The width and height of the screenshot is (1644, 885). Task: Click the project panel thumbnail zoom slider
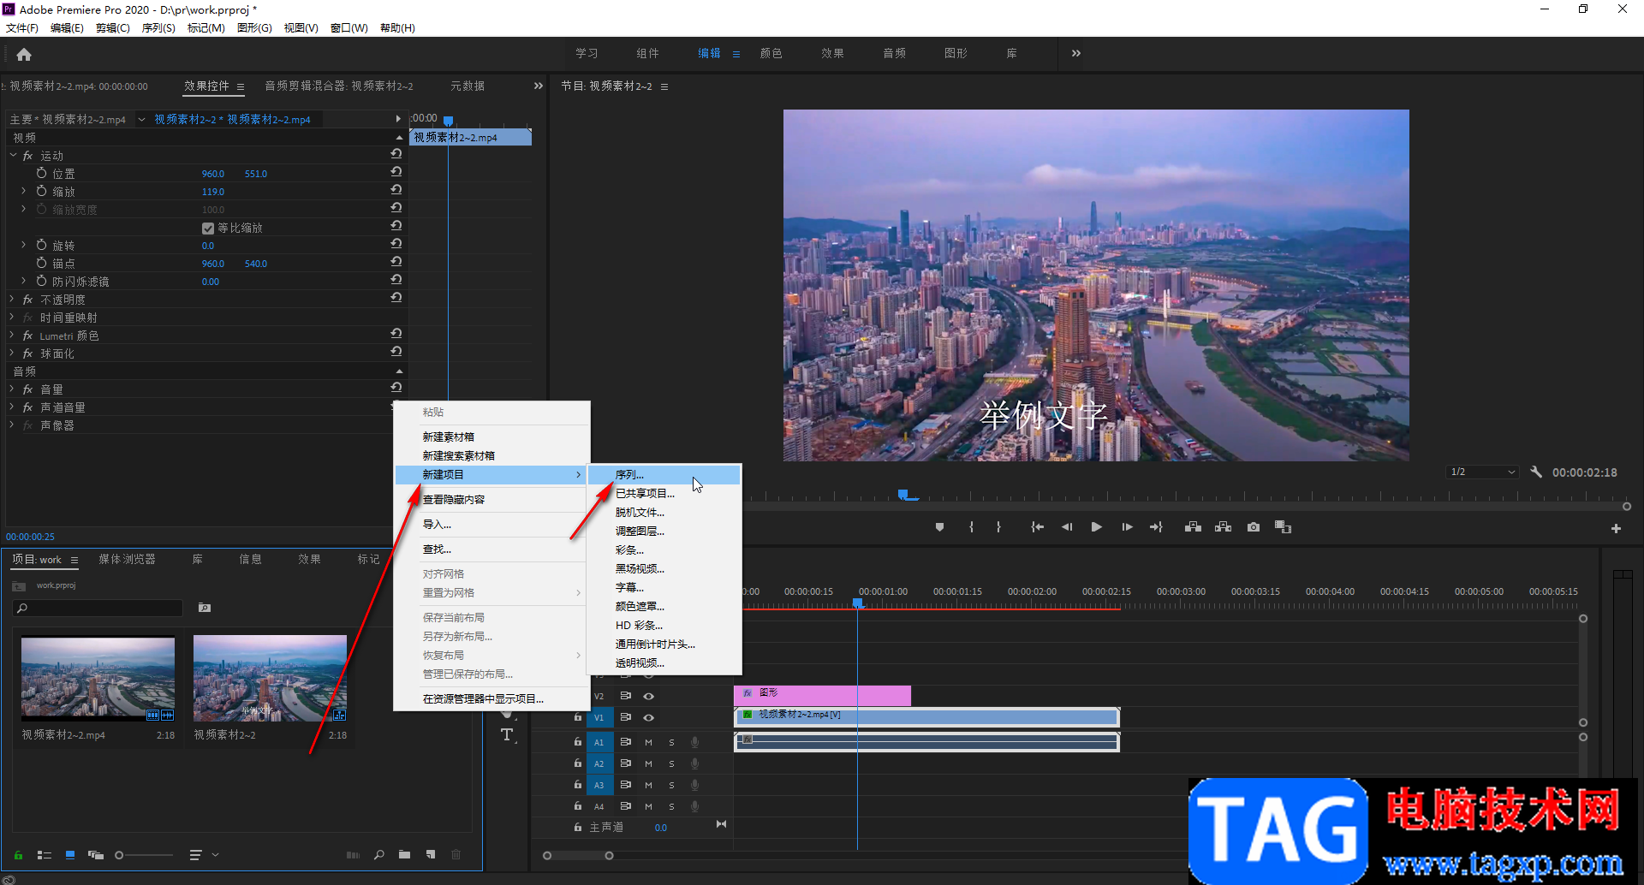(x=120, y=855)
